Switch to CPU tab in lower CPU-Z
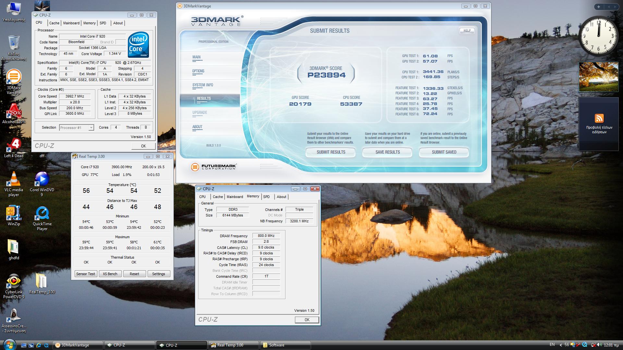The height and width of the screenshot is (350, 623). click(202, 197)
